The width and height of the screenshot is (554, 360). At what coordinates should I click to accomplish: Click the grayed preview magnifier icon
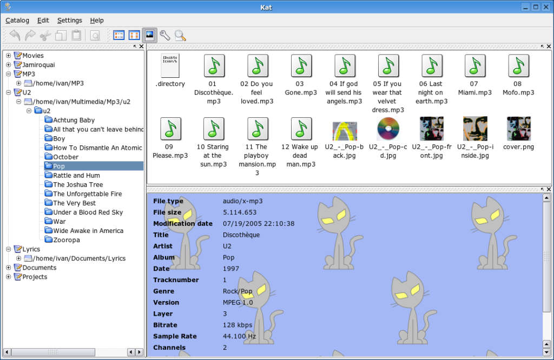point(95,35)
